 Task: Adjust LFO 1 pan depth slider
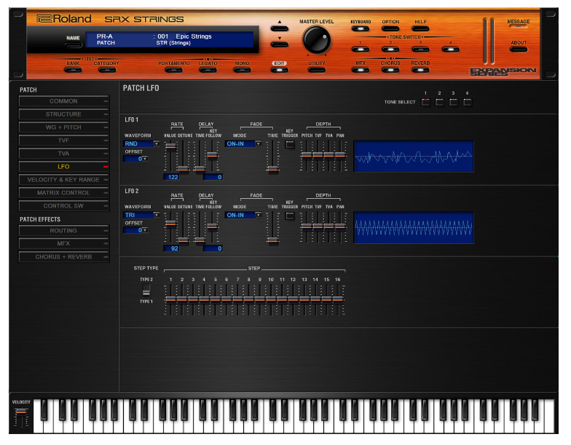[x=339, y=155]
